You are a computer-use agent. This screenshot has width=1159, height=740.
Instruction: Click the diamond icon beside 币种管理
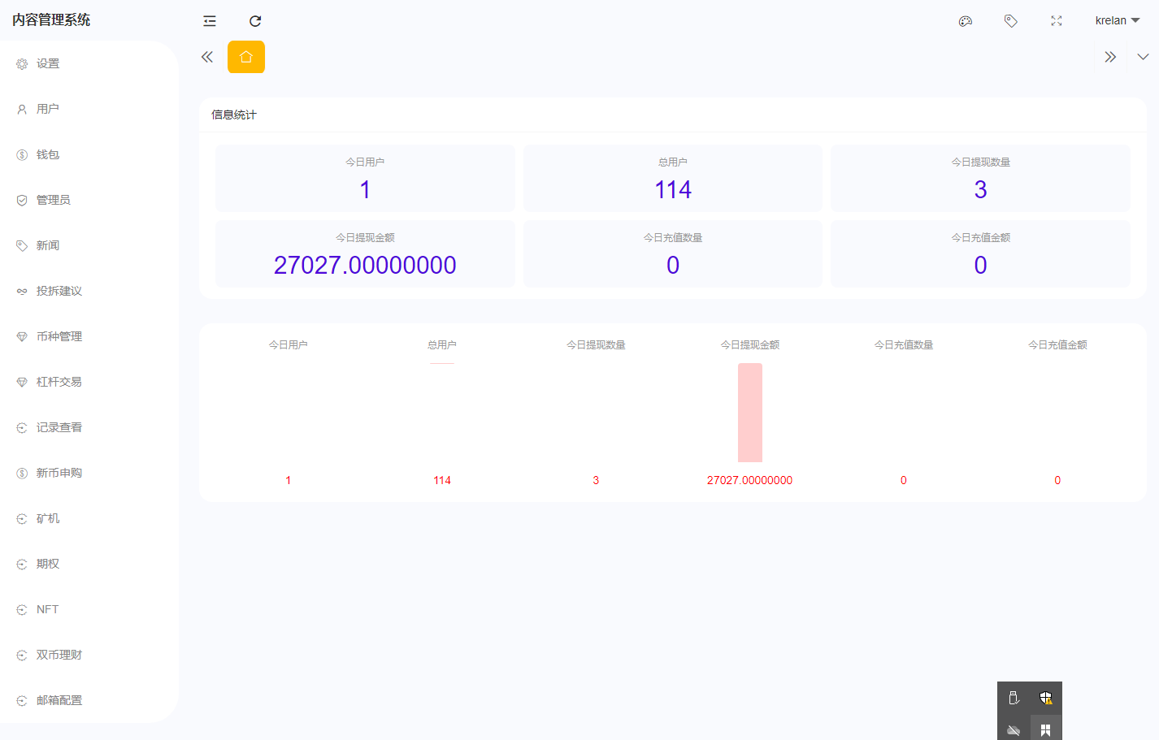coord(22,336)
